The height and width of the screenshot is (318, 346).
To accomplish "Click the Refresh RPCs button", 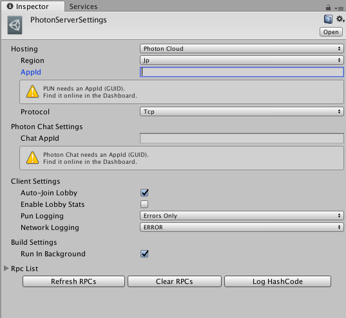I will point(73,281).
